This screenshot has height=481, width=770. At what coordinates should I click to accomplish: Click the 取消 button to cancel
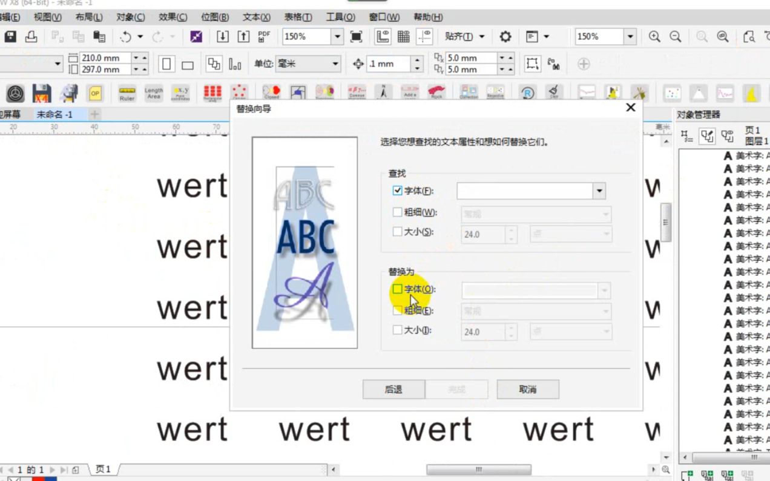(527, 389)
